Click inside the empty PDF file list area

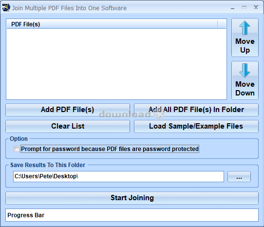[x=116, y=64]
